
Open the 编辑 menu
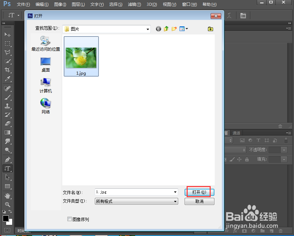click(x=42, y=4)
